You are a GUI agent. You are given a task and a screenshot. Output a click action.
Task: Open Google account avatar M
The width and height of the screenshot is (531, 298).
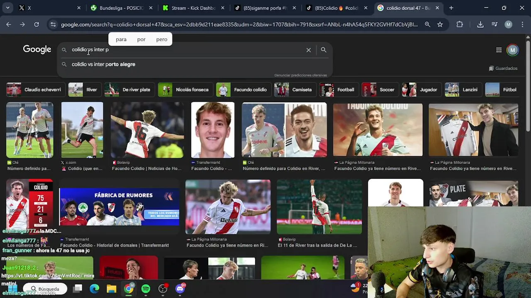click(x=513, y=50)
